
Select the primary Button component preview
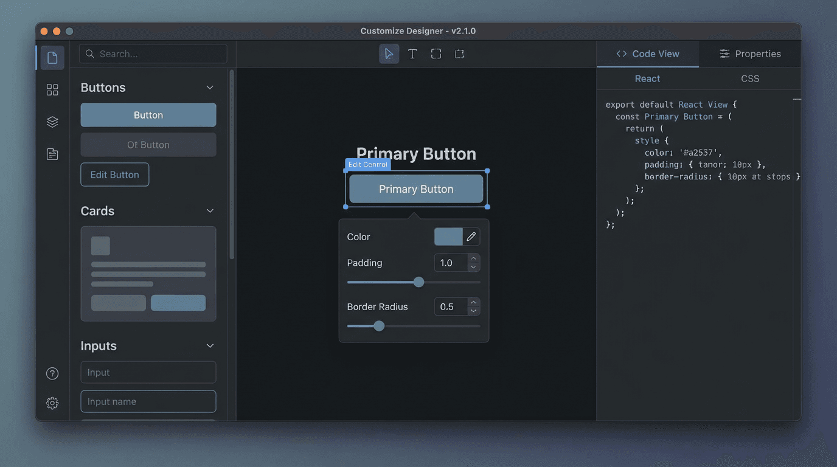coord(148,115)
